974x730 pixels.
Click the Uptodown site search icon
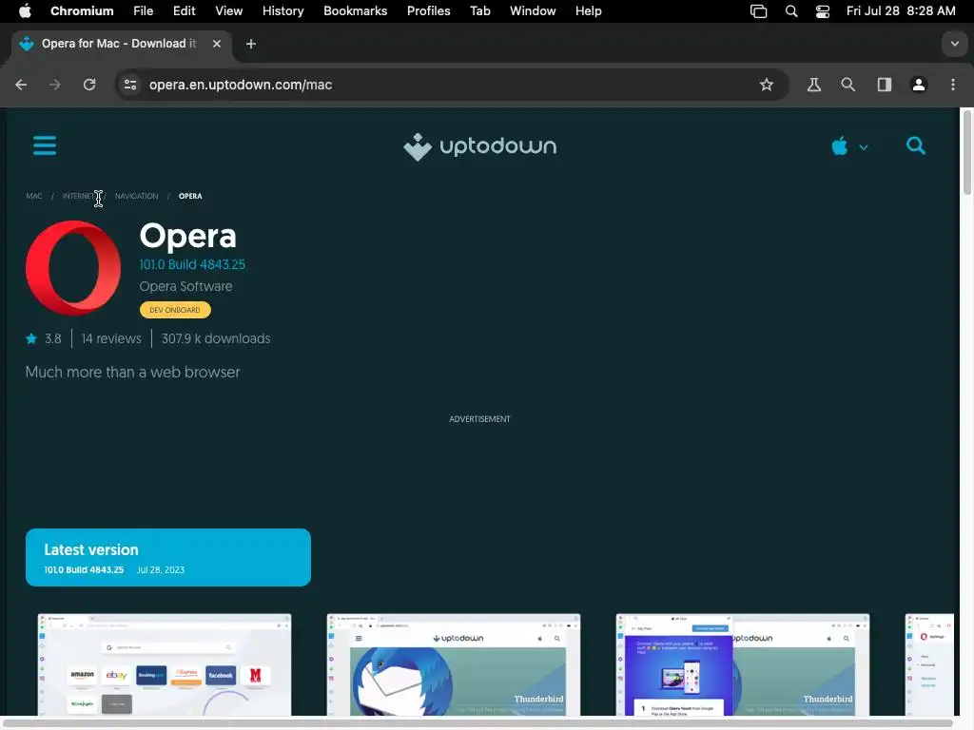click(x=916, y=145)
